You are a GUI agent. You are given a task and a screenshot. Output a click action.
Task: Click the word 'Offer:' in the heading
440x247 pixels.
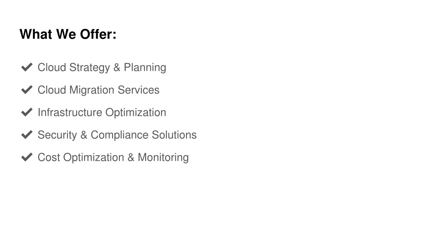[x=98, y=34]
